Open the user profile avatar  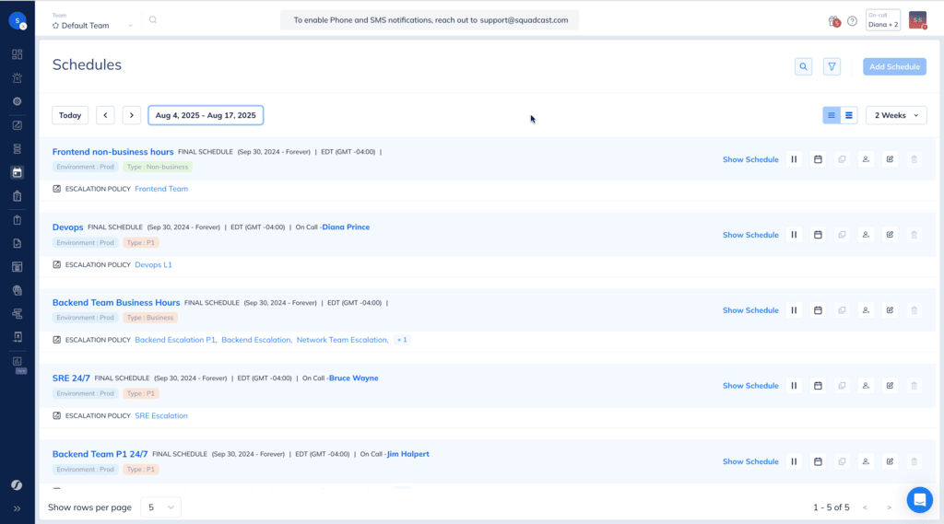(917, 20)
